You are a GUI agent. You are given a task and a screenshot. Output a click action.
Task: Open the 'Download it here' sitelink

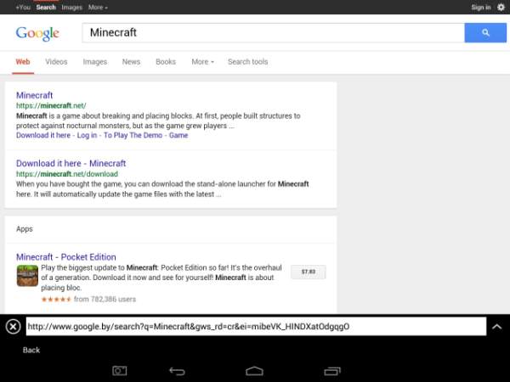43,135
